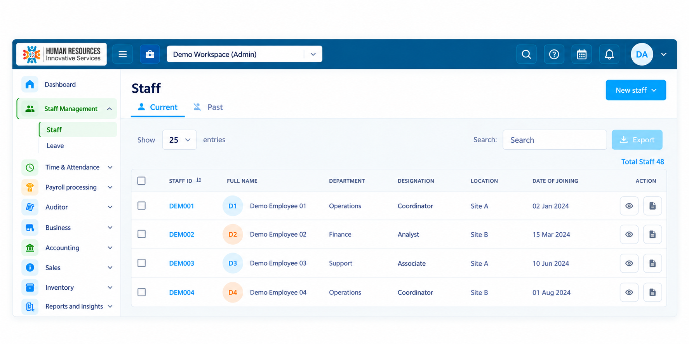Click the Inventory box icon

pyautogui.click(x=30, y=287)
